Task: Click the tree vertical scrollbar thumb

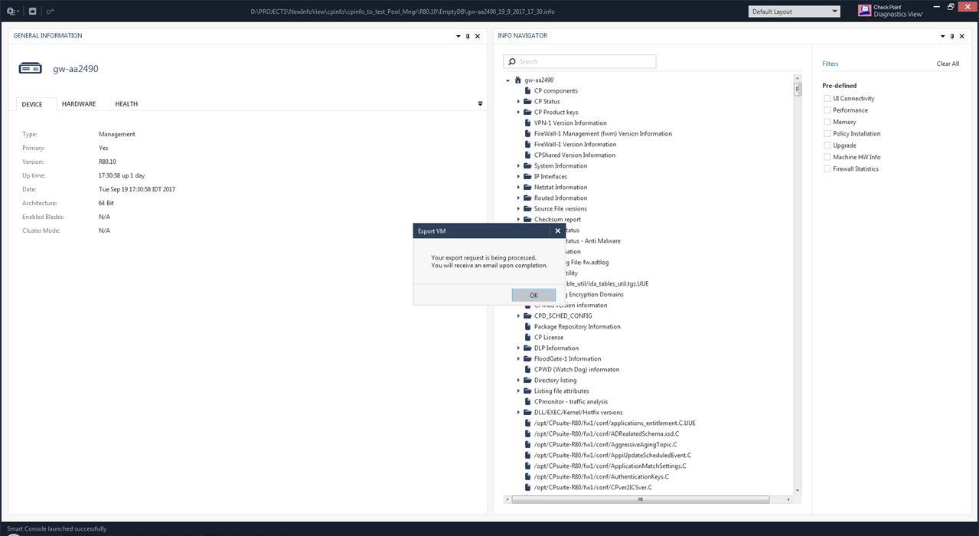Action: click(x=798, y=89)
